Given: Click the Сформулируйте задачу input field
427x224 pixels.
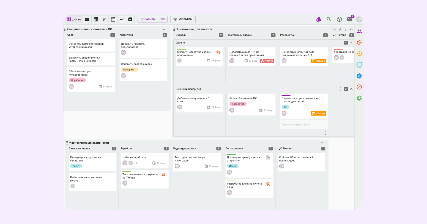Looking at the screenshot, I should pos(304,124).
